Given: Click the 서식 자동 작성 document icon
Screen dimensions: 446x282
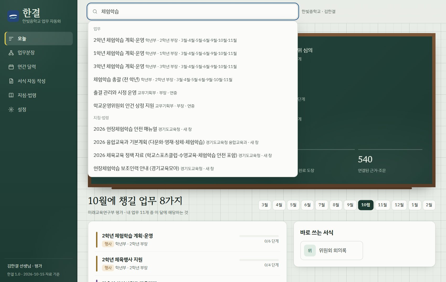Looking at the screenshot, I should tap(11, 81).
